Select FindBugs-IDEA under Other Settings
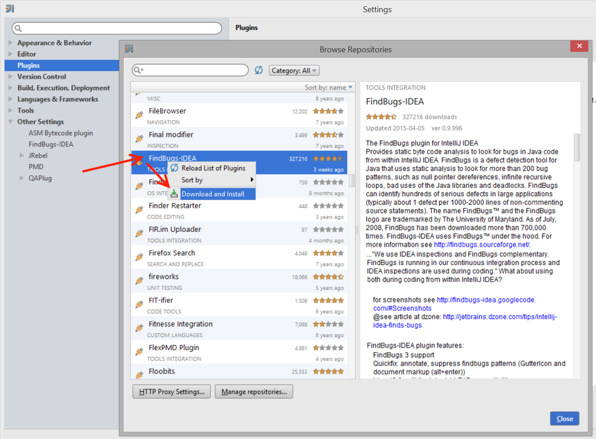 click(x=51, y=144)
